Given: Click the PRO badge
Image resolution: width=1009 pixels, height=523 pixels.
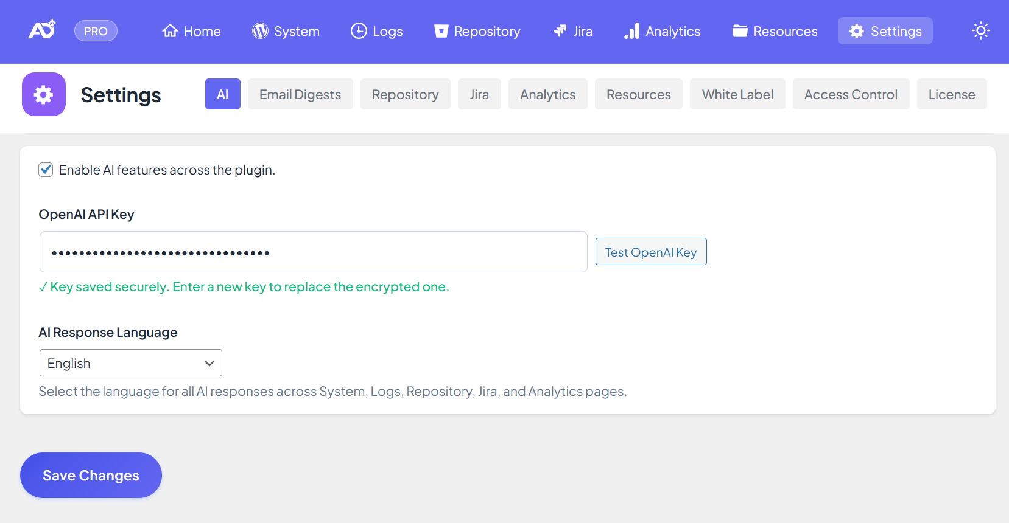Looking at the screenshot, I should (96, 31).
